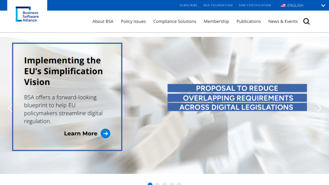Viewport: 329px width, 185px height.
Task: Select the third carousel dot
Action: click(x=164, y=184)
